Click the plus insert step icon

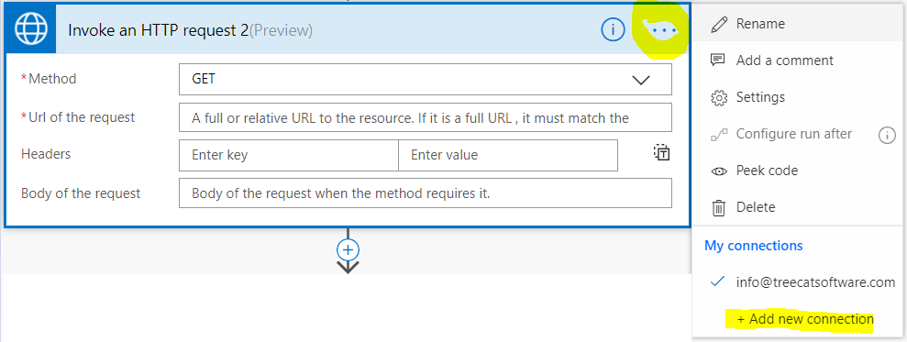pyautogui.click(x=348, y=249)
